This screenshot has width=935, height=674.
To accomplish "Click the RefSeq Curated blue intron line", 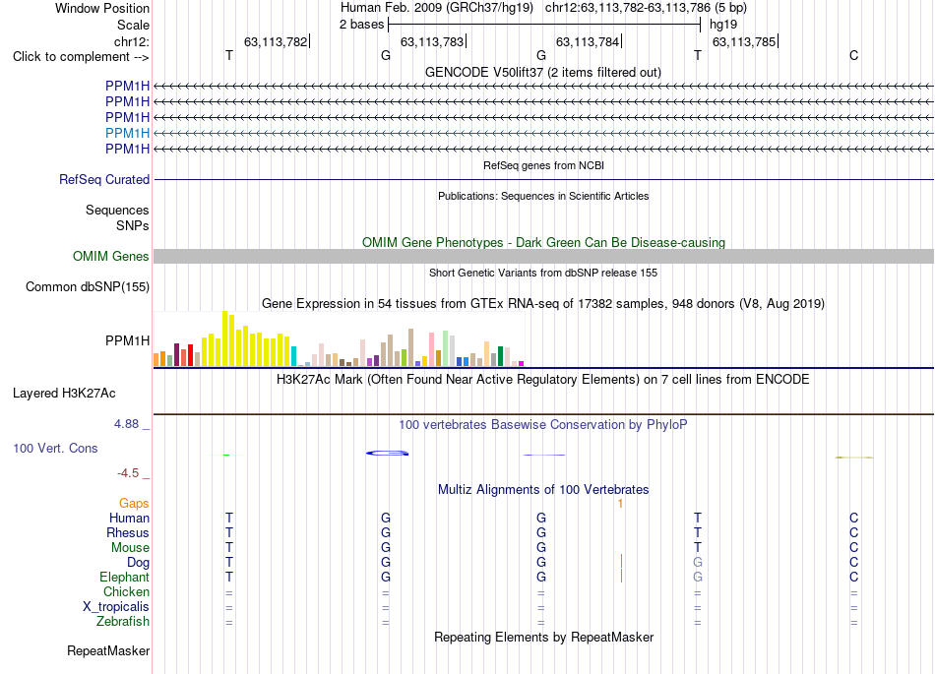I will pyautogui.click(x=543, y=179).
